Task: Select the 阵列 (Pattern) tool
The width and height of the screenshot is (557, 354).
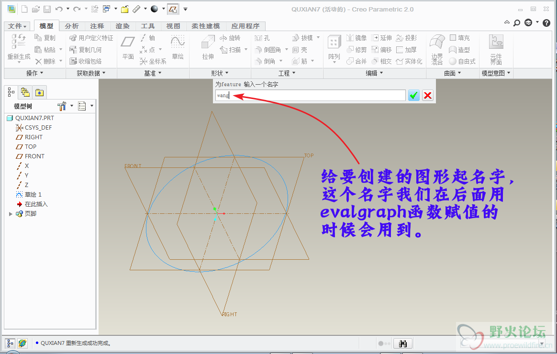Action: [334, 48]
